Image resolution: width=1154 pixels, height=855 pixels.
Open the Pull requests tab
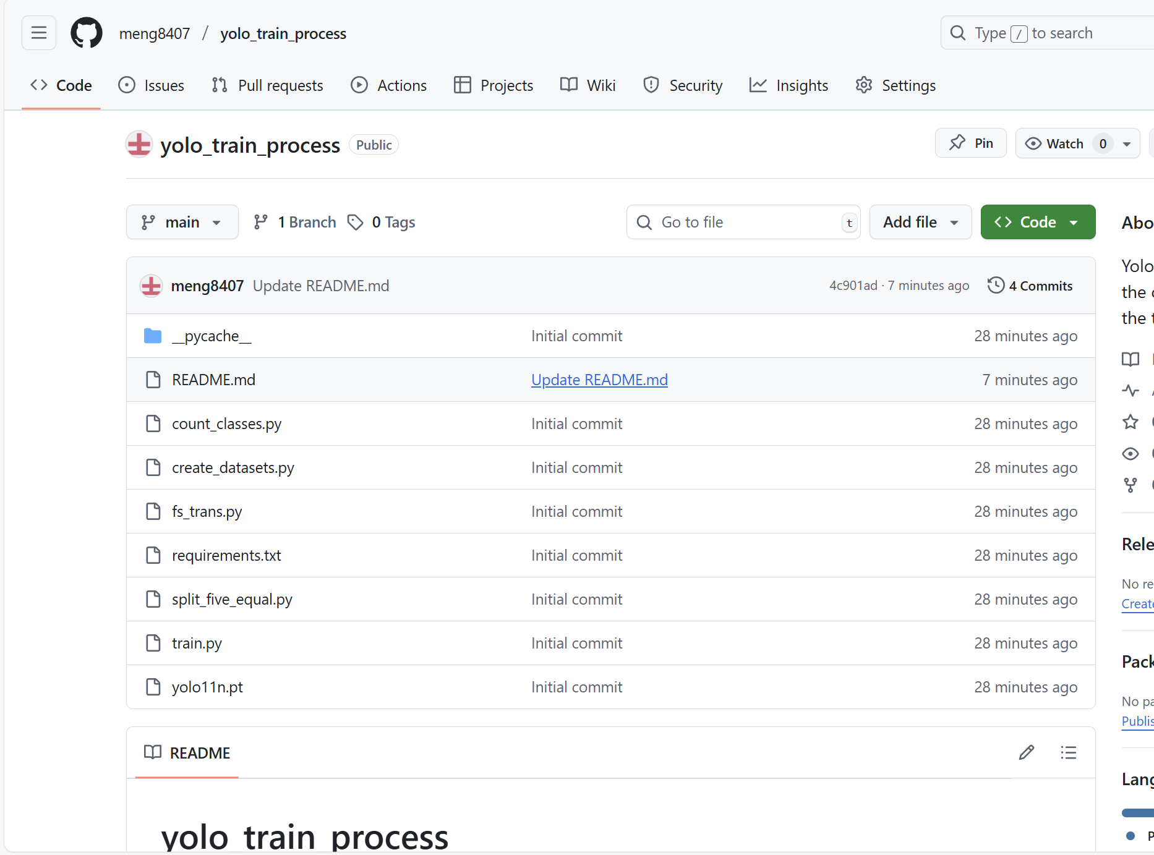pyautogui.click(x=267, y=85)
